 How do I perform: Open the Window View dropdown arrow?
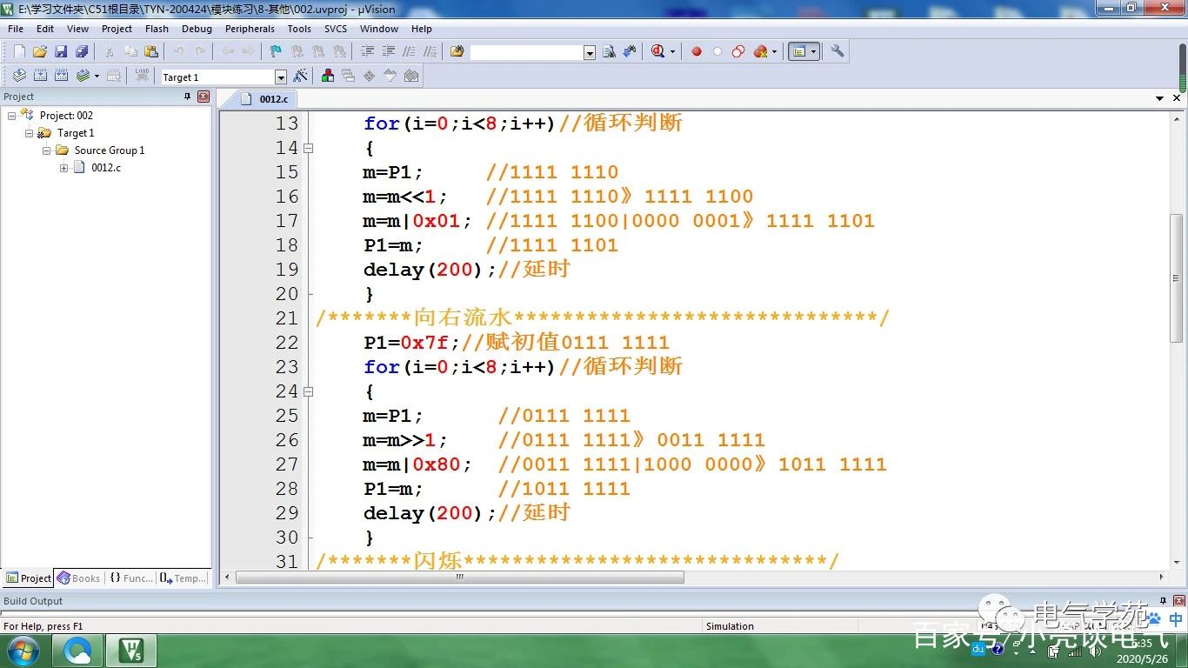814,51
